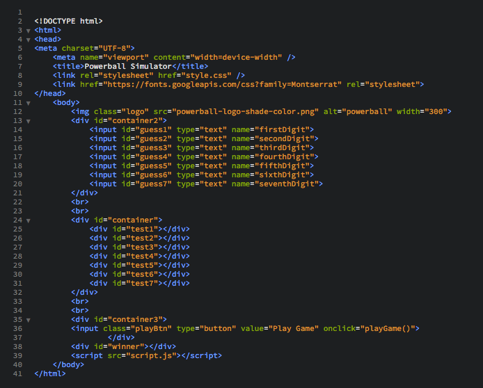Click the id "test5" value
The width and height of the screenshot is (483, 388).
[x=142, y=265]
